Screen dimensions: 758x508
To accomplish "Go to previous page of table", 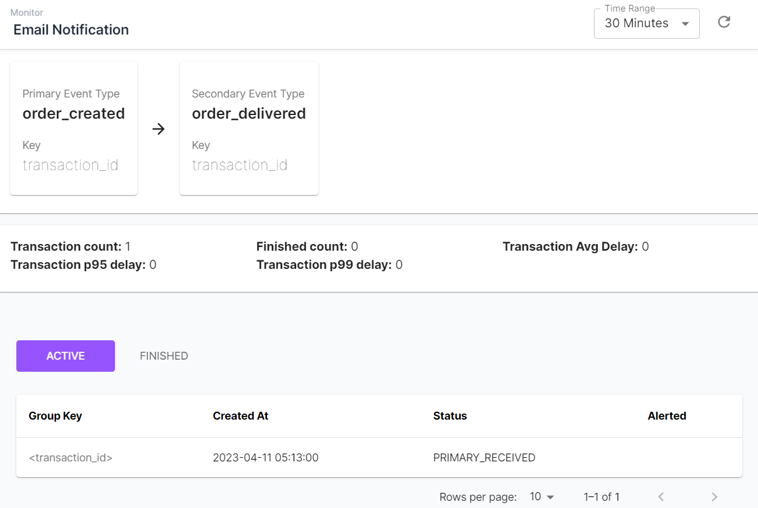I will (661, 496).
